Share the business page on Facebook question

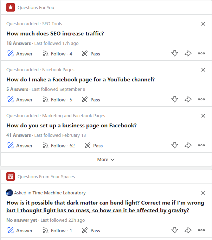[188, 145]
